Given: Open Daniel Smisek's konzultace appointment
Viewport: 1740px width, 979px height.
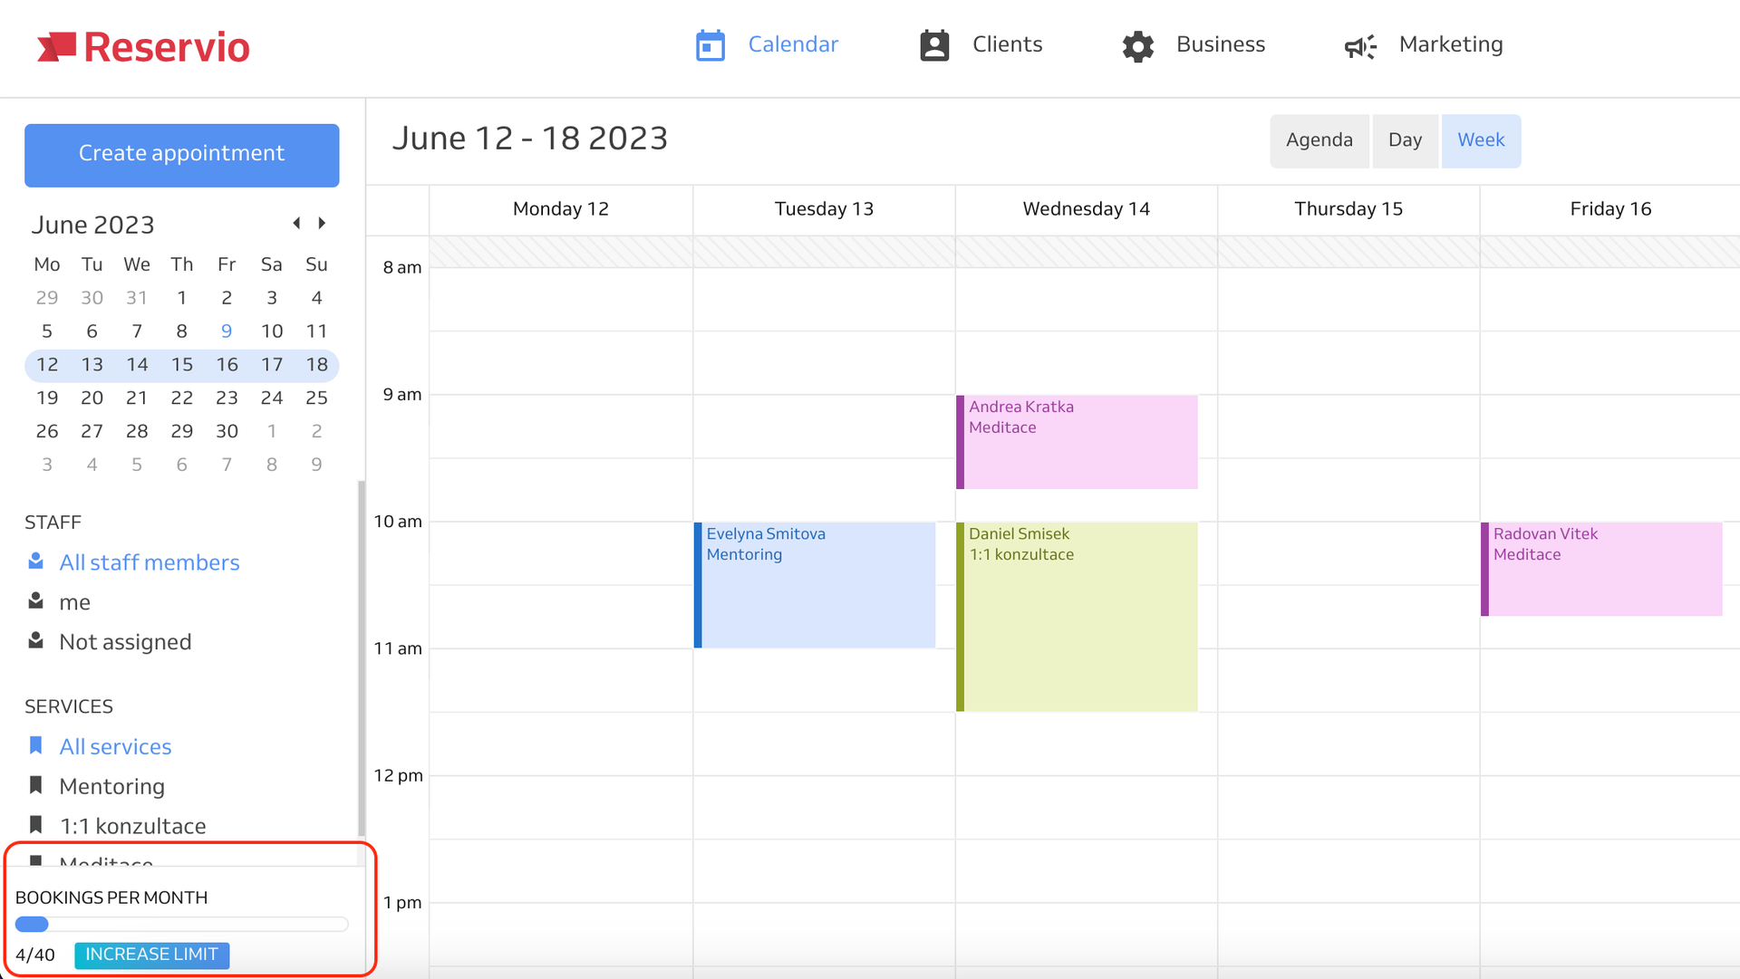Looking at the screenshot, I should pos(1077,616).
